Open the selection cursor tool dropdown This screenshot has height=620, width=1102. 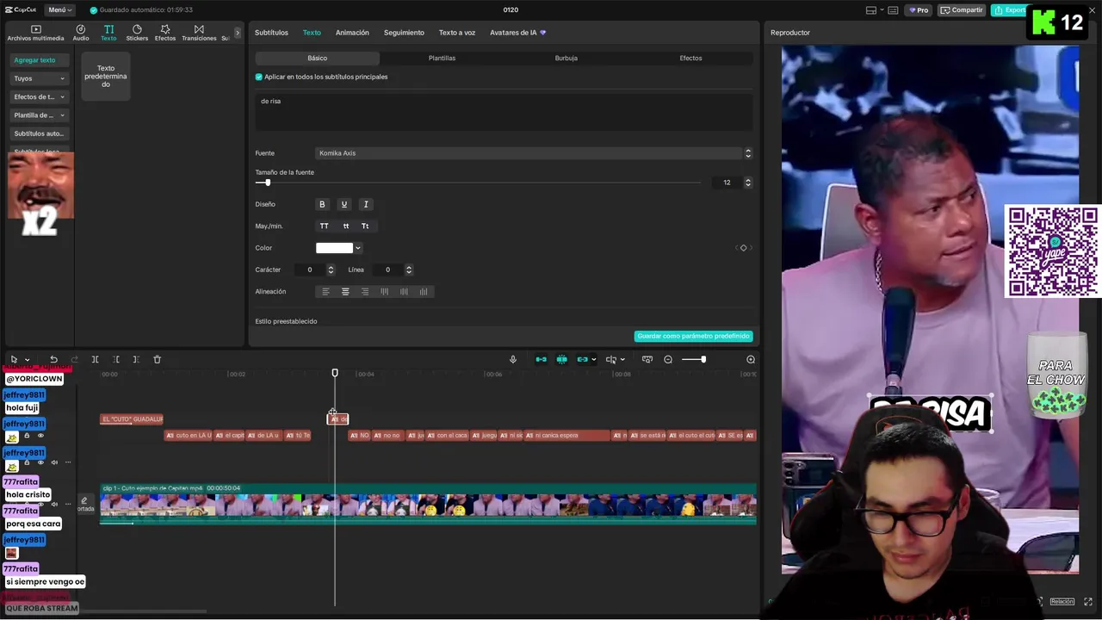[x=27, y=359]
